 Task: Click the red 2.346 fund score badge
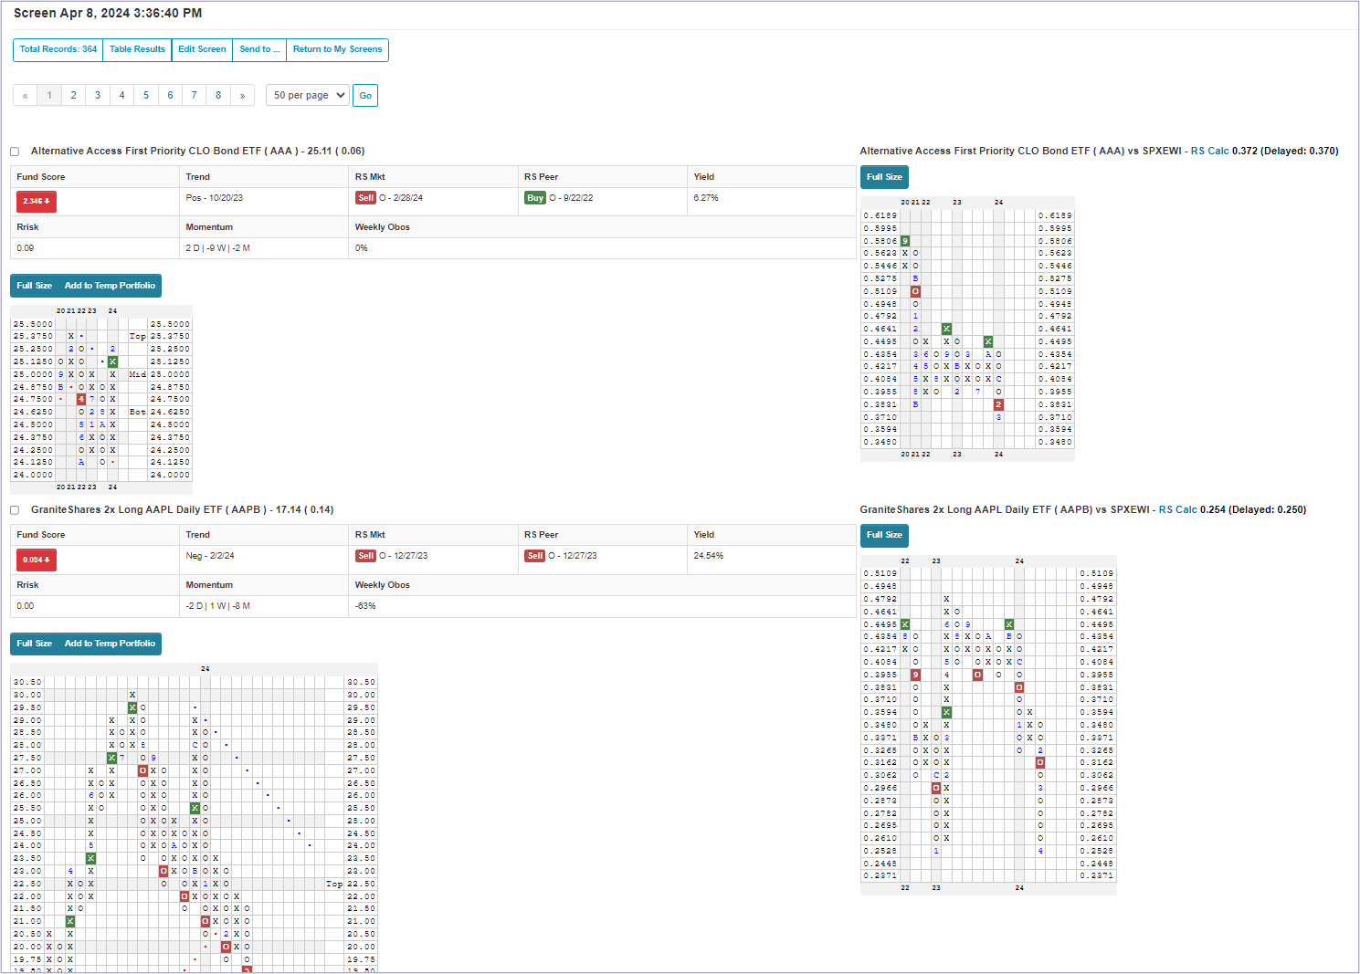(x=37, y=201)
